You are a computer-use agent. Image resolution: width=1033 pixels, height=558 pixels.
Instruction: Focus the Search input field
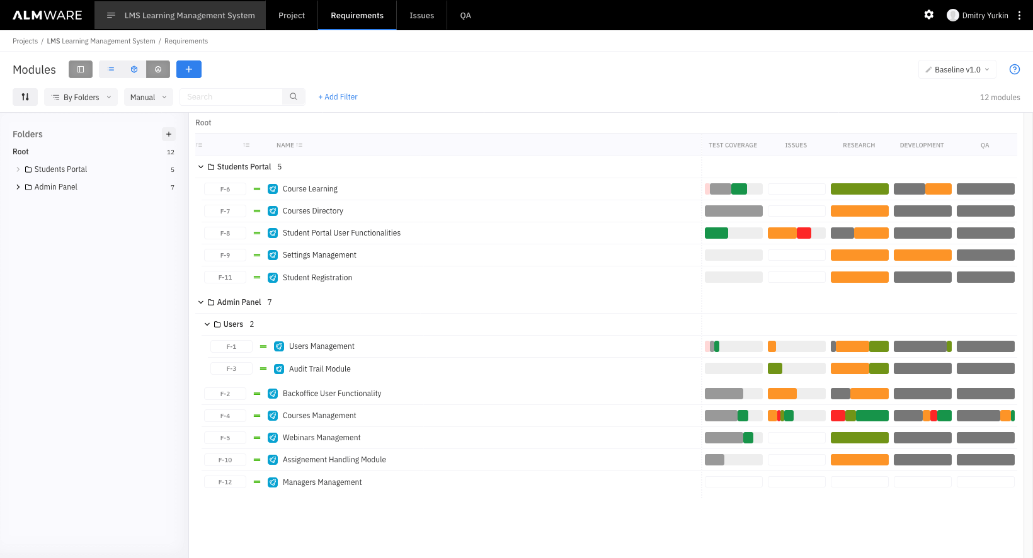[x=231, y=97]
